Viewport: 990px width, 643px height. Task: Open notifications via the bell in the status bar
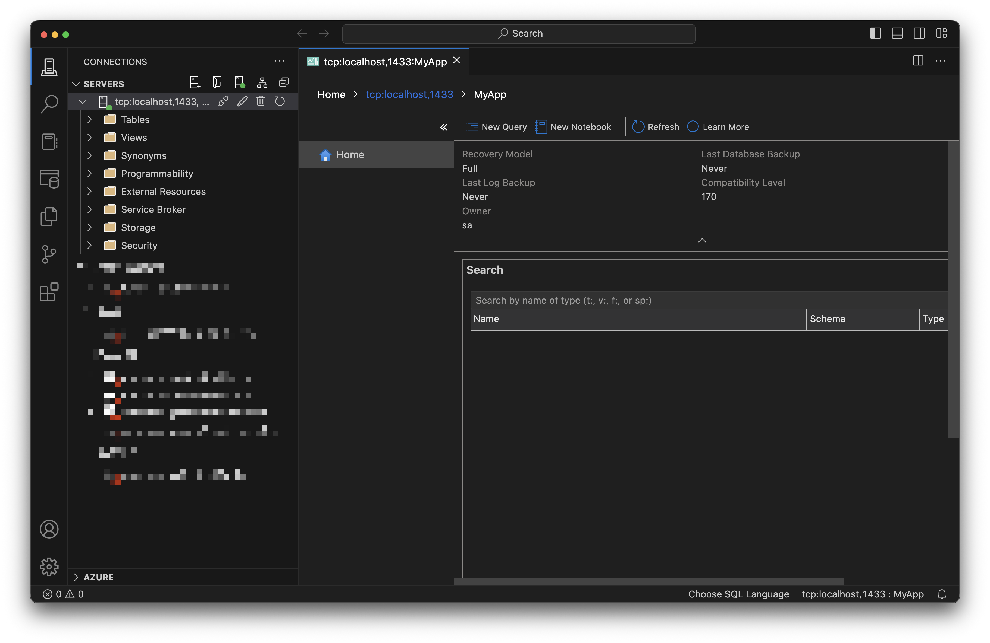pos(942,594)
